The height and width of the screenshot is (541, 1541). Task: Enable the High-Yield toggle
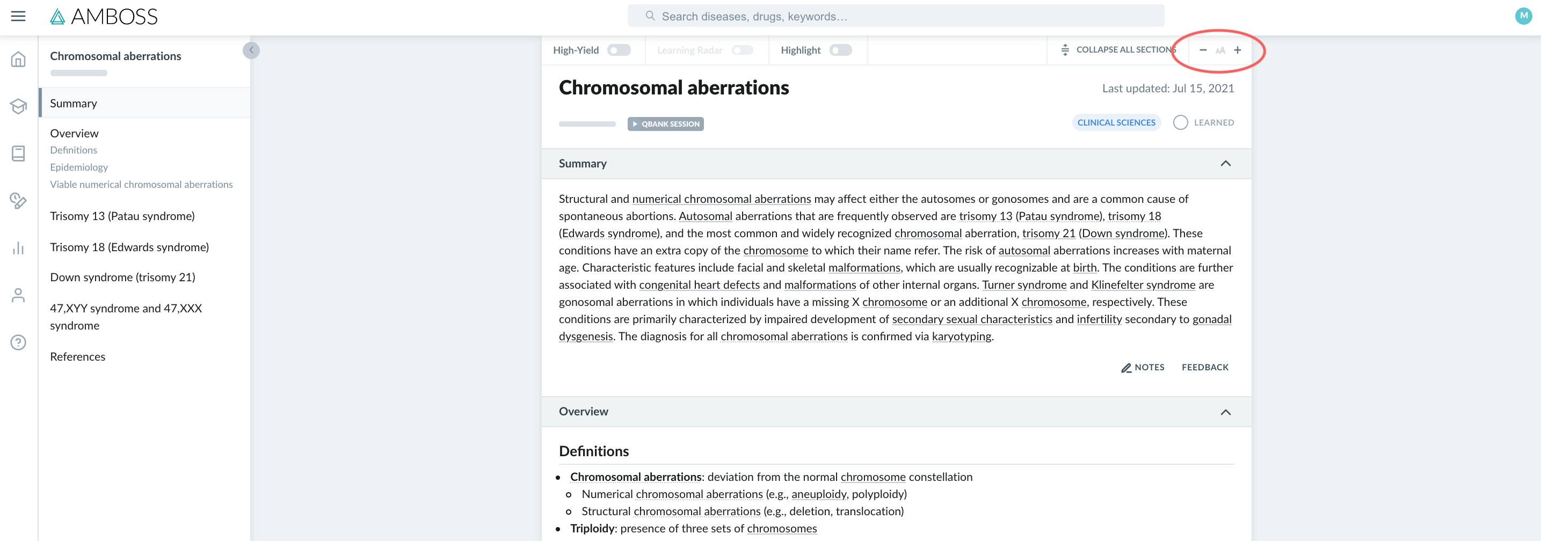tap(620, 50)
